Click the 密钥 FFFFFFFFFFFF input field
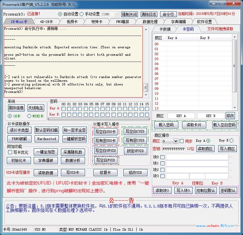Image resolution: width=243 pixels, height=235 pixels. pyautogui.click(x=173, y=149)
